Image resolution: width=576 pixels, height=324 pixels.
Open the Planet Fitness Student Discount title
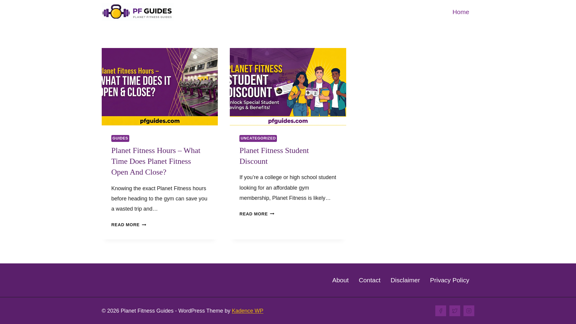(274, 156)
